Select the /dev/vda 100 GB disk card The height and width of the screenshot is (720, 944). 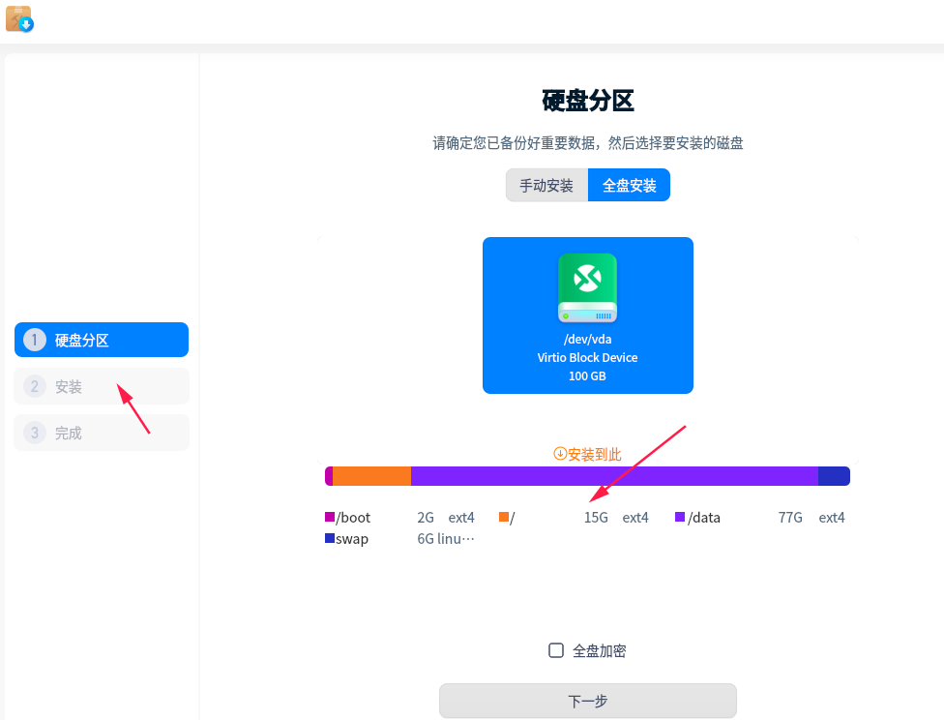[587, 315]
